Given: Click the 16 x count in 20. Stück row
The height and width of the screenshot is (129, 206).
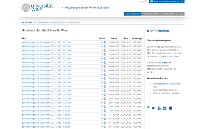Looking at the screenshot, I should 101,62.
